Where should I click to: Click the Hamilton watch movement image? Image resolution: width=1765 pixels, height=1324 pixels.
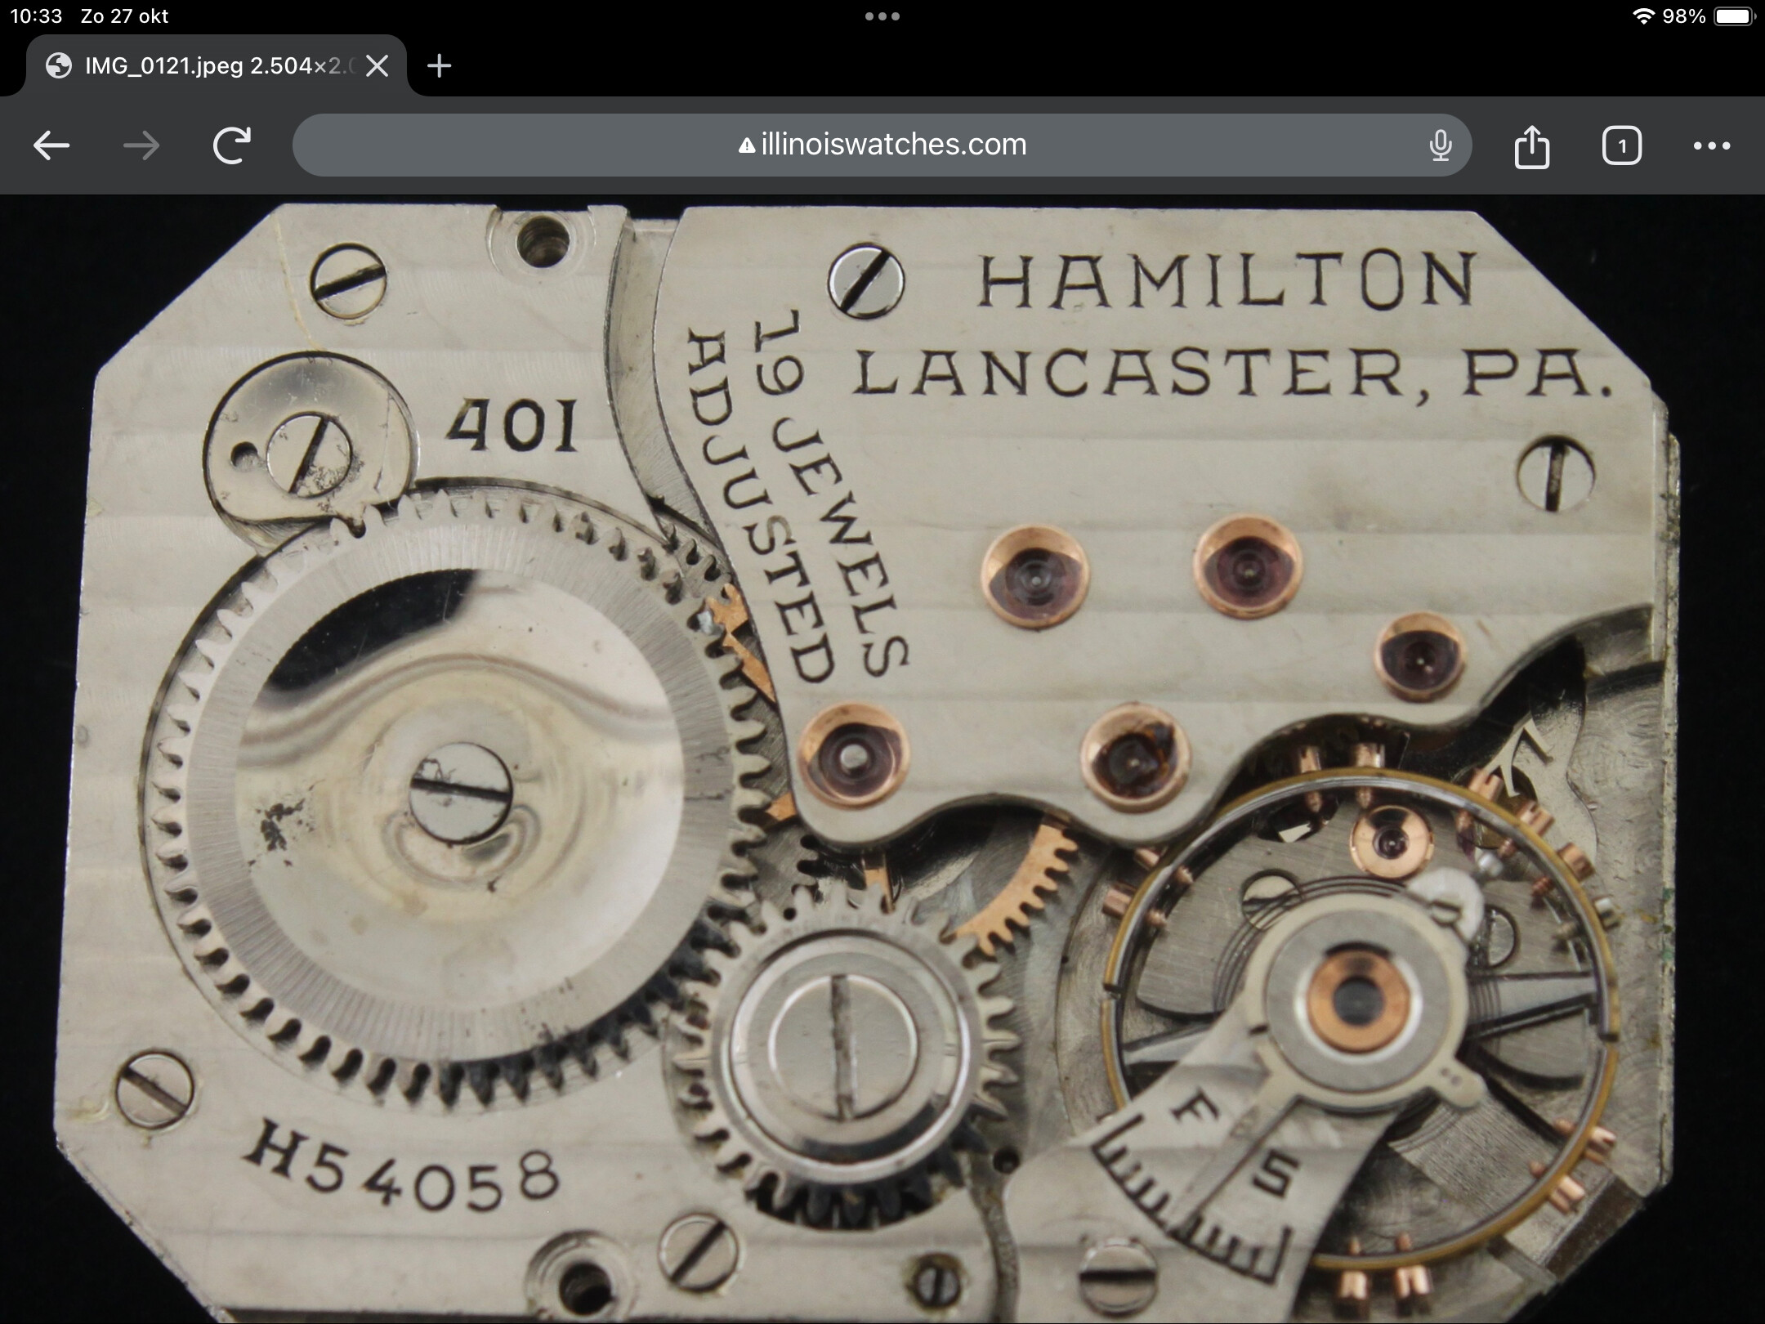point(882,759)
